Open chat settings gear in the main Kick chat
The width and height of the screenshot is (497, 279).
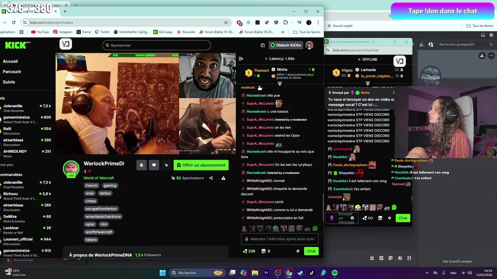[298, 251]
